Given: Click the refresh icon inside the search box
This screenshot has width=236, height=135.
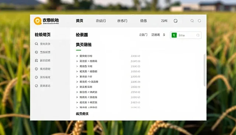Looking at the screenshot, I should coord(198,35).
